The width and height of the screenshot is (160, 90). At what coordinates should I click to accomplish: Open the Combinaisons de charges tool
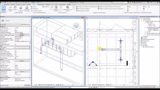(x=27, y=9)
